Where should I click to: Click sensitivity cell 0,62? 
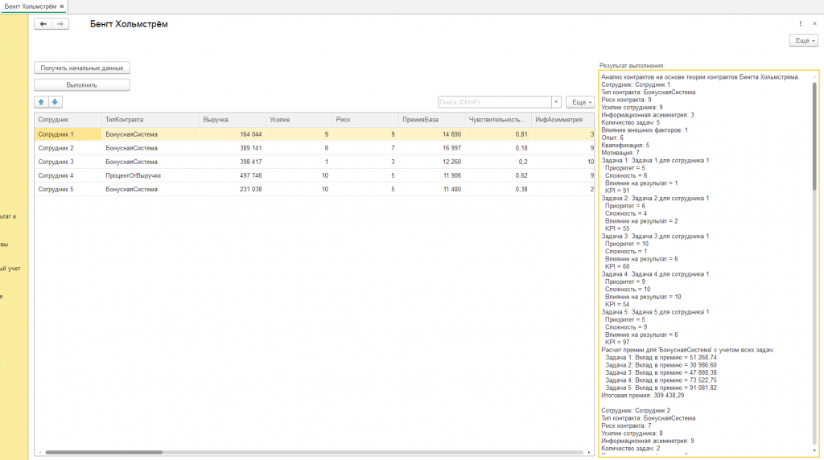pos(497,175)
